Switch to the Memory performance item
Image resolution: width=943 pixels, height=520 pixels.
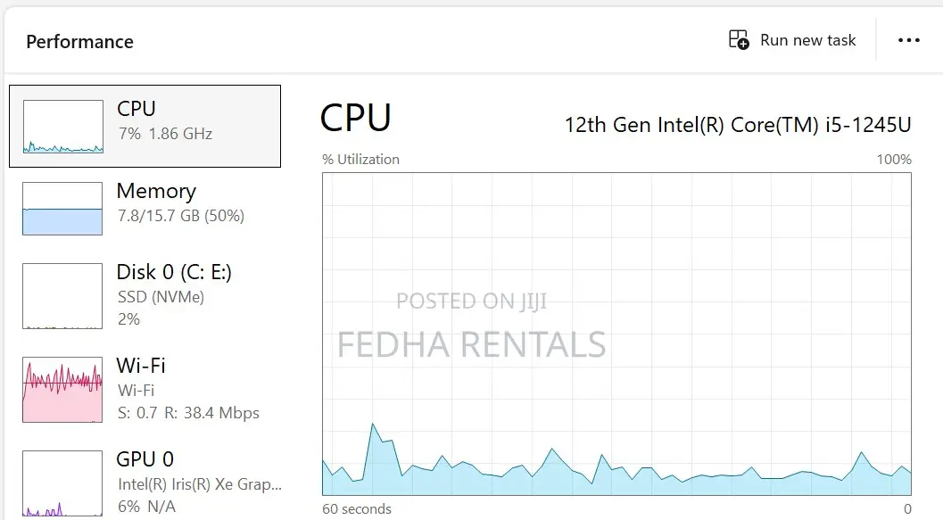coord(145,209)
